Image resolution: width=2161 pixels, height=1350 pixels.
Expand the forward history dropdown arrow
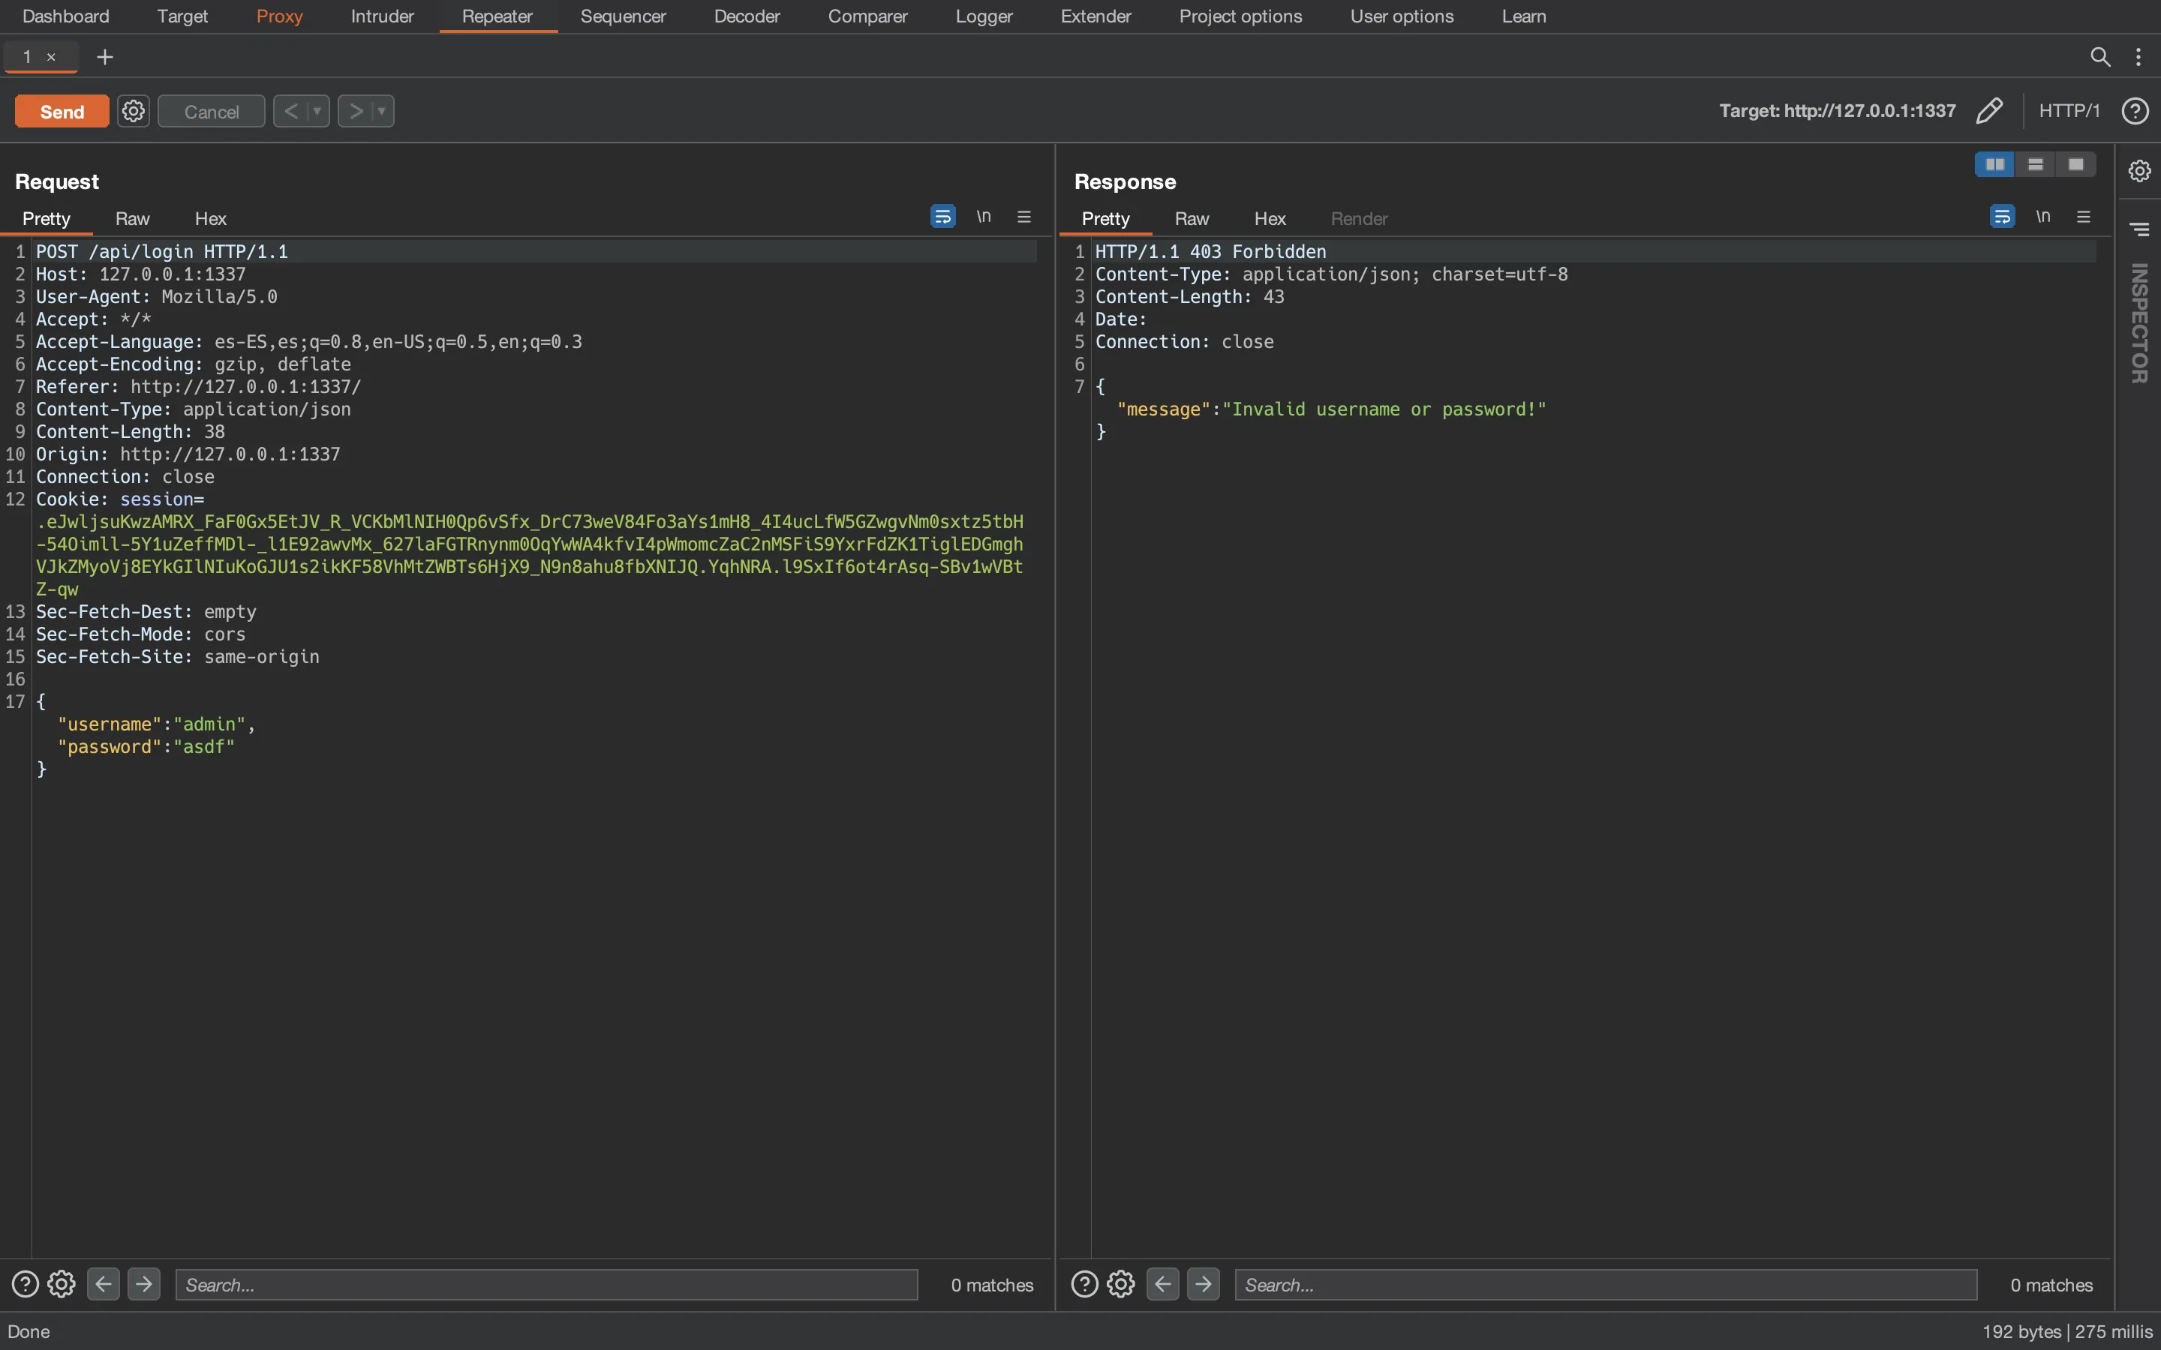tap(382, 112)
